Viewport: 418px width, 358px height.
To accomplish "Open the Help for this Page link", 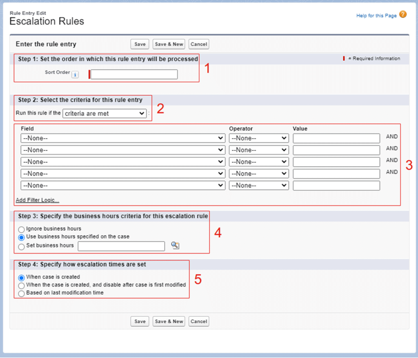I will (376, 16).
